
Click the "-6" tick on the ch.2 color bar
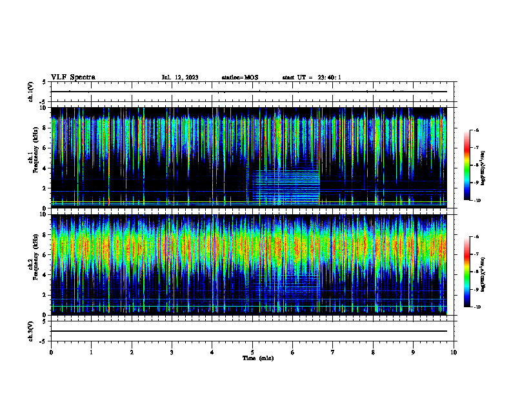coord(476,237)
